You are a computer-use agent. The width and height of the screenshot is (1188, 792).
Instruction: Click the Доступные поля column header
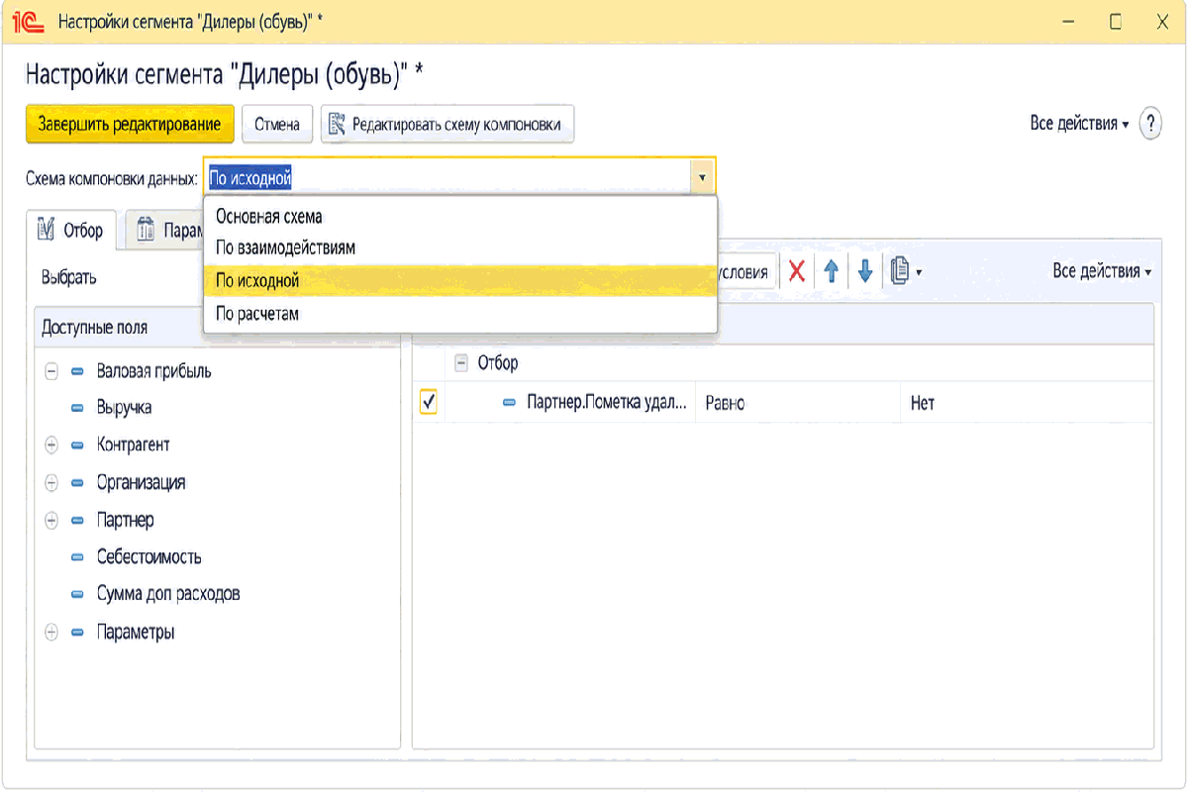(x=217, y=328)
